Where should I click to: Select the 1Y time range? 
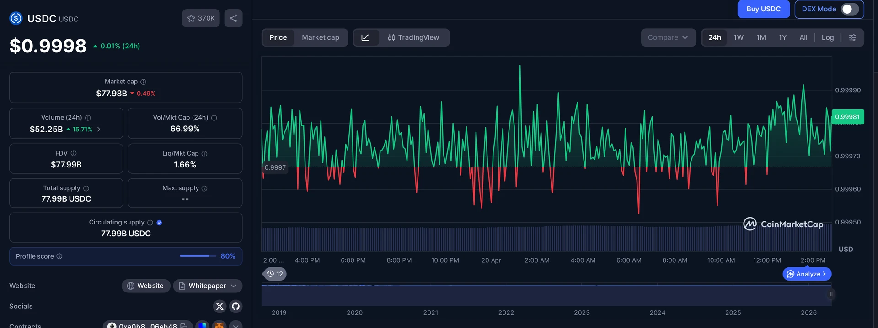782,38
